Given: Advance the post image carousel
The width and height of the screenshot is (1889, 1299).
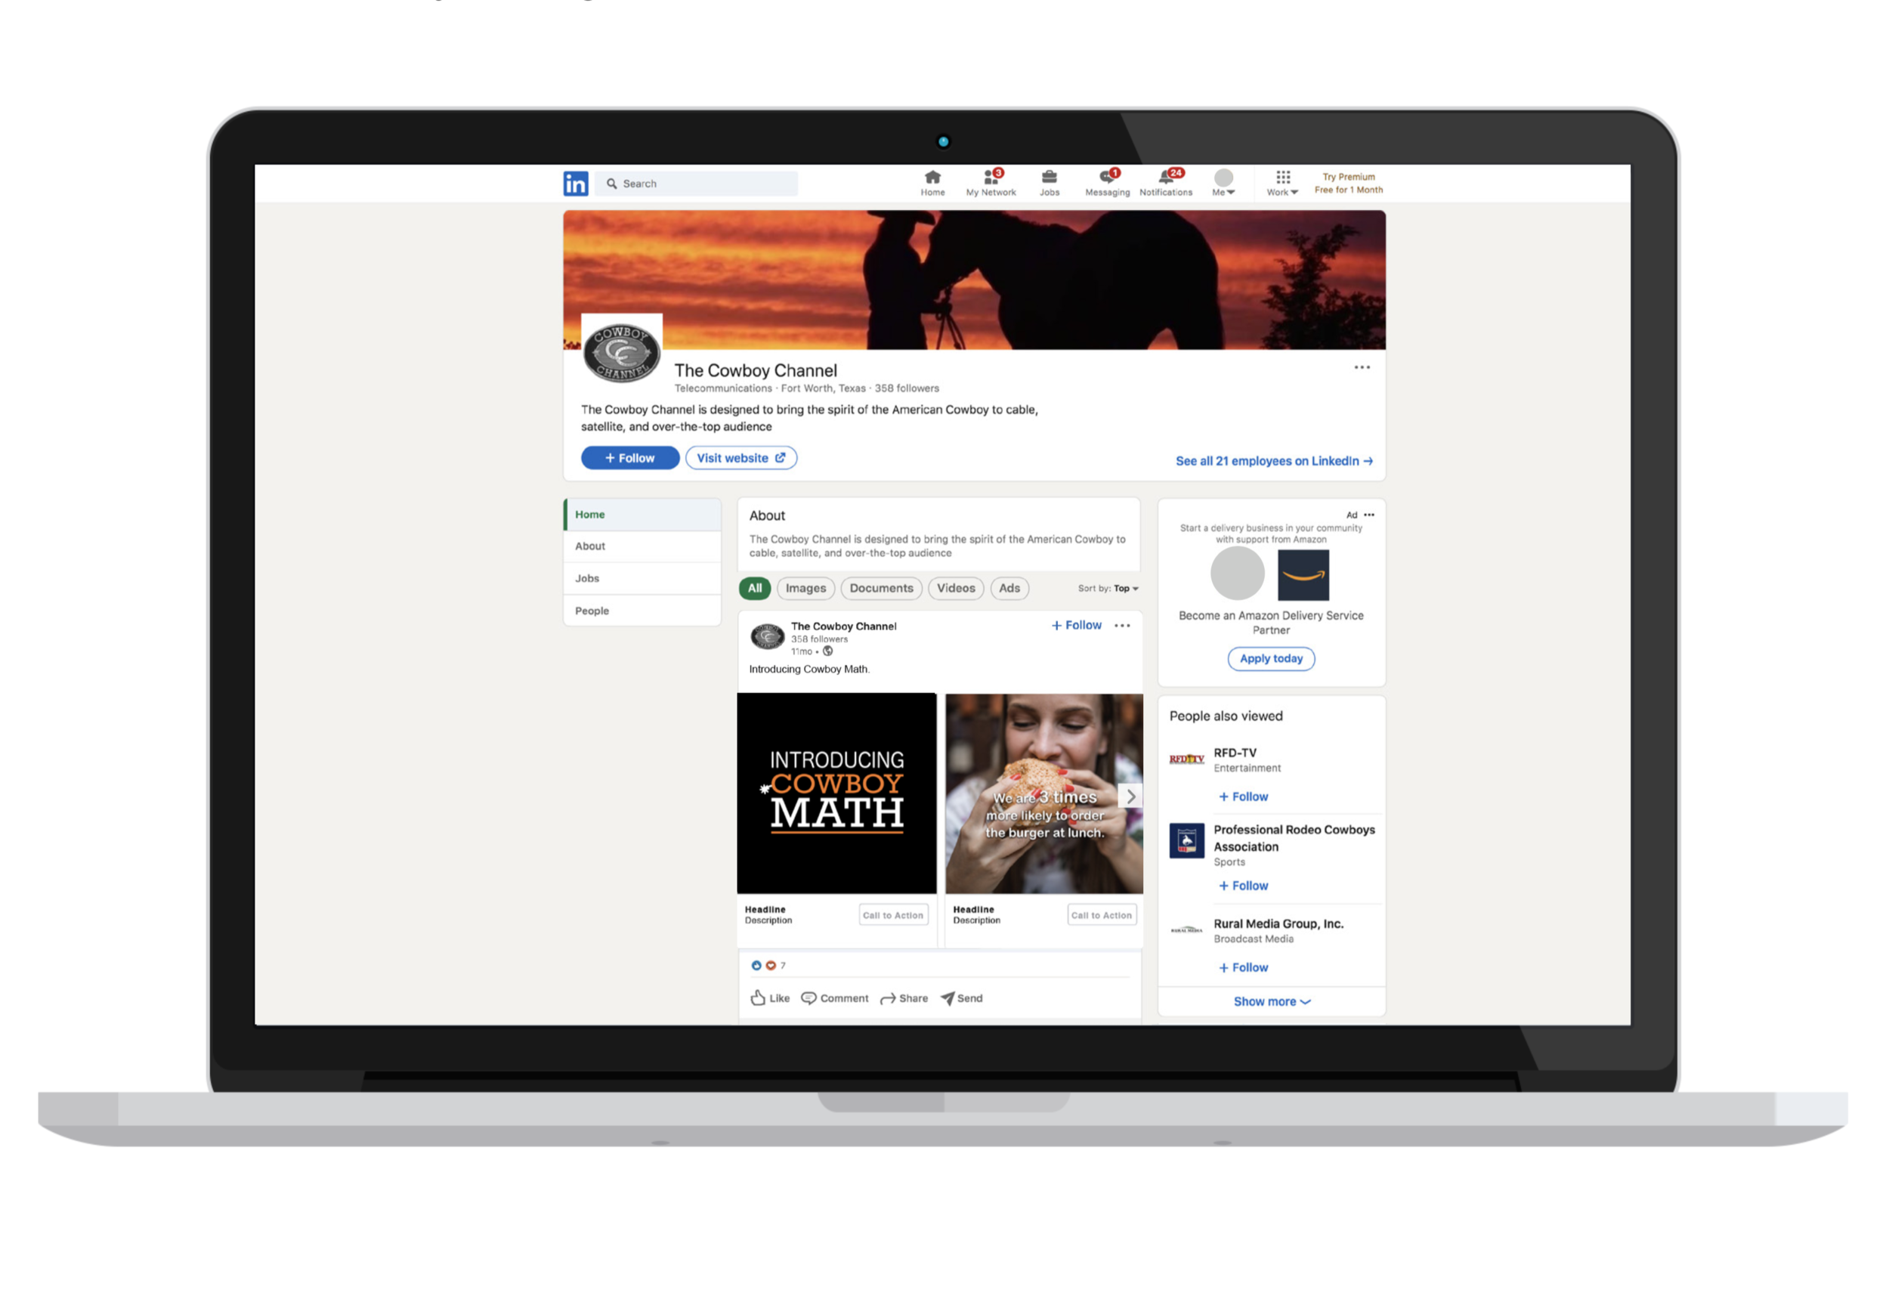Looking at the screenshot, I should point(1130,796).
